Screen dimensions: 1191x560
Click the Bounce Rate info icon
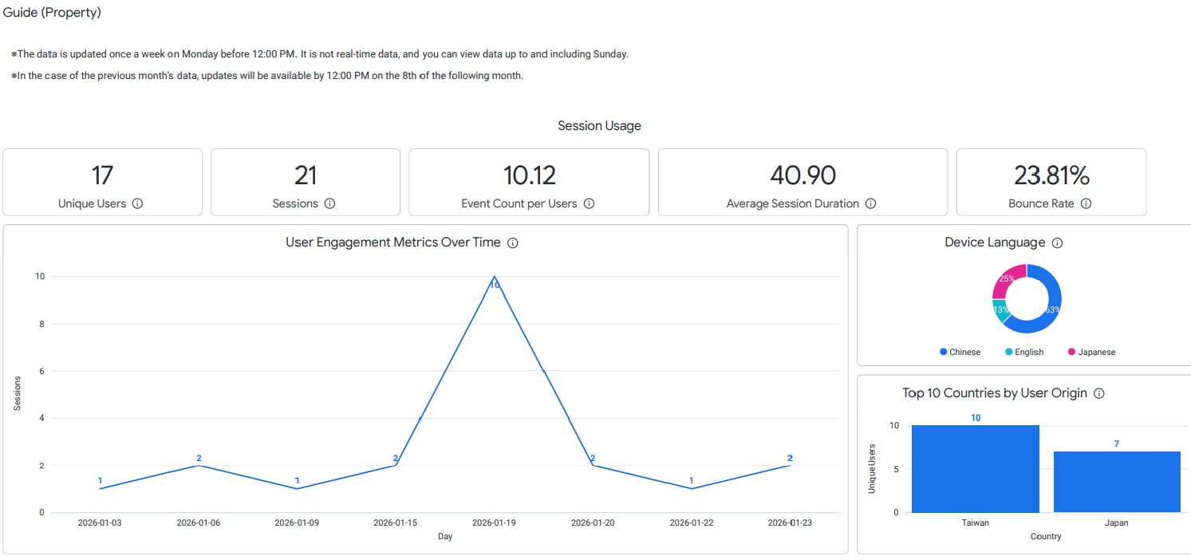pos(1086,203)
